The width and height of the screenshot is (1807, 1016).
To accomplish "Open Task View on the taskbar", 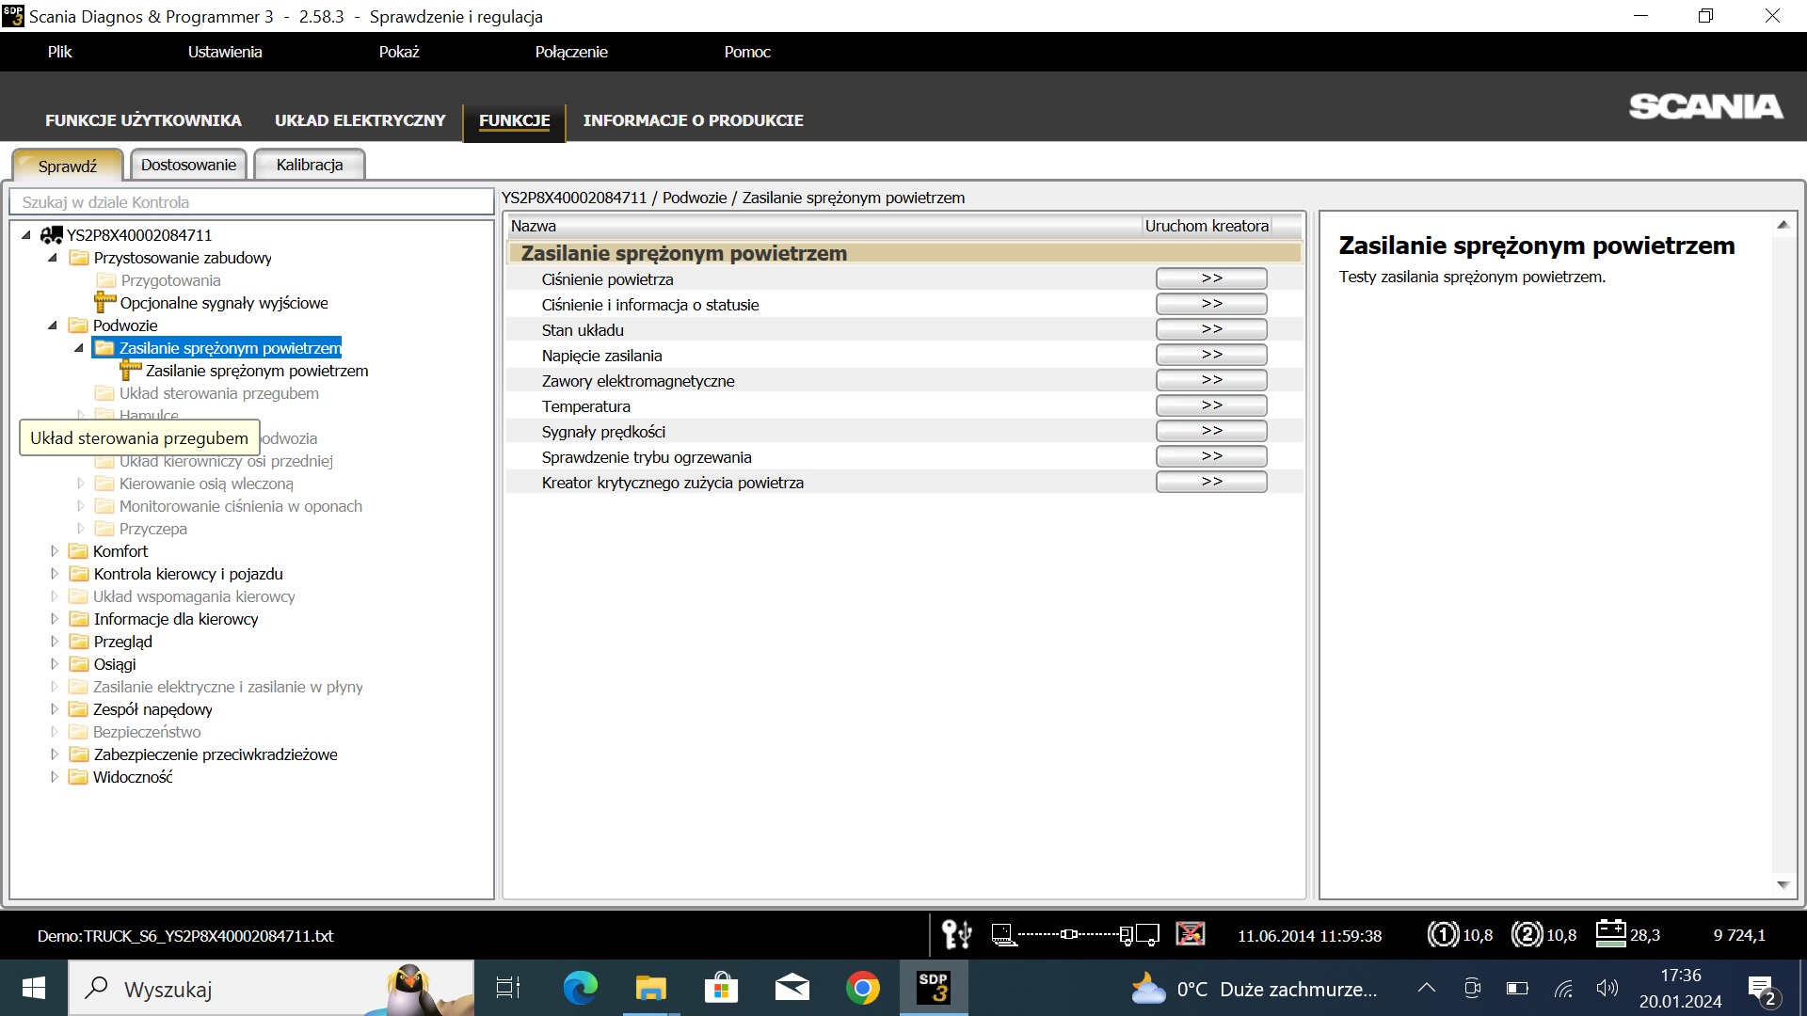I will 508,988.
